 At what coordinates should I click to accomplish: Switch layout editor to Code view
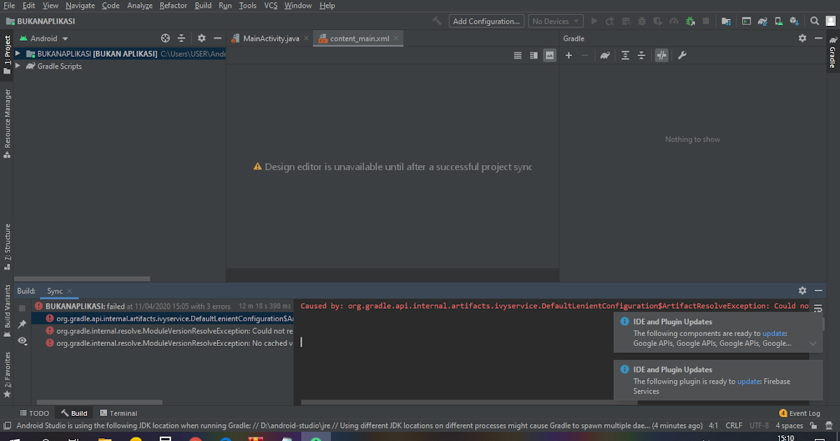517,55
